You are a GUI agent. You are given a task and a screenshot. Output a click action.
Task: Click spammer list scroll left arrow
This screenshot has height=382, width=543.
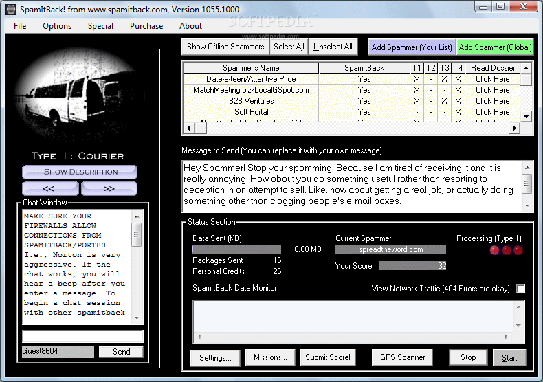coord(188,128)
